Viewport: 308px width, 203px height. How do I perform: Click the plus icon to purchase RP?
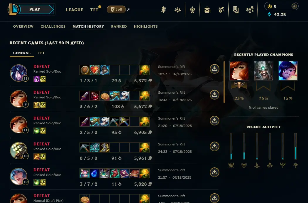click(294, 6)
